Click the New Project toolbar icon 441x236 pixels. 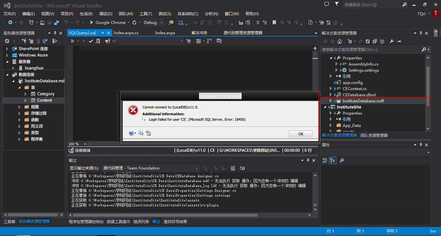pyautogui.click(x=31, y=23)
